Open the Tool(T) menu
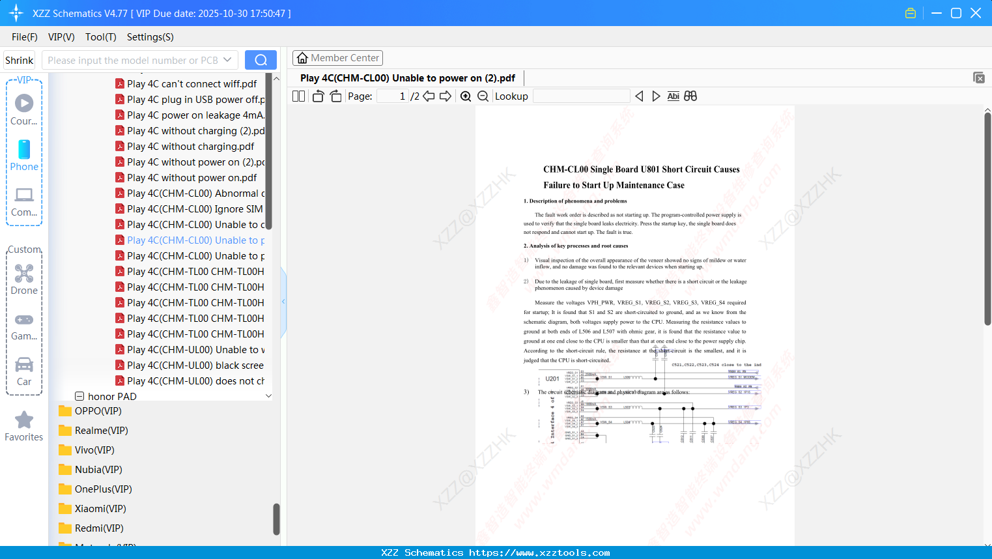 tap(101, 37)
